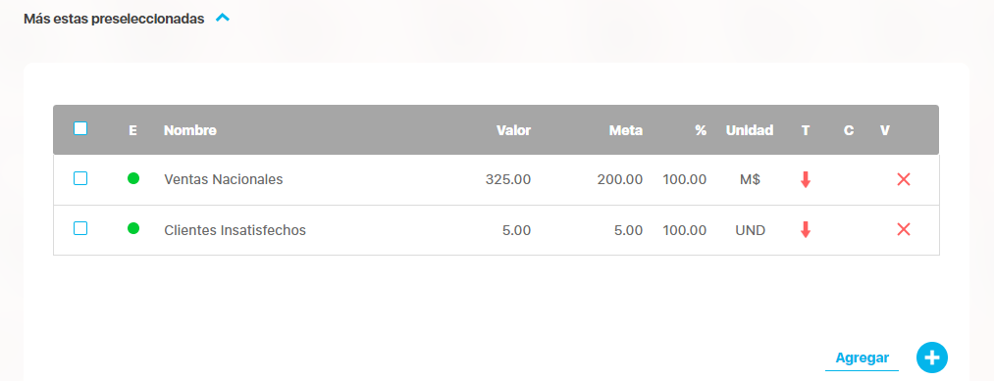The image size is (994, 381).
Task: Remove Ventas Nacionales with red X
Action: tap(904, 180)
